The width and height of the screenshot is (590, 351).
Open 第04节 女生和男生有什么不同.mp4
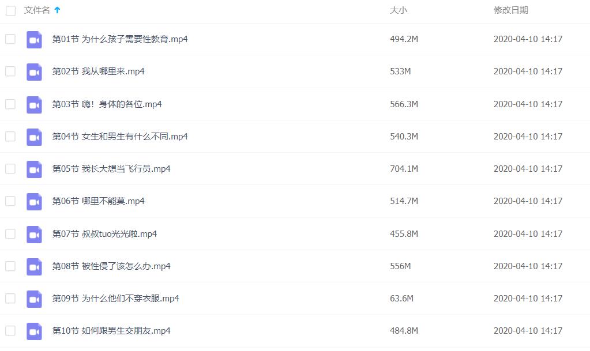pos(120,137)
